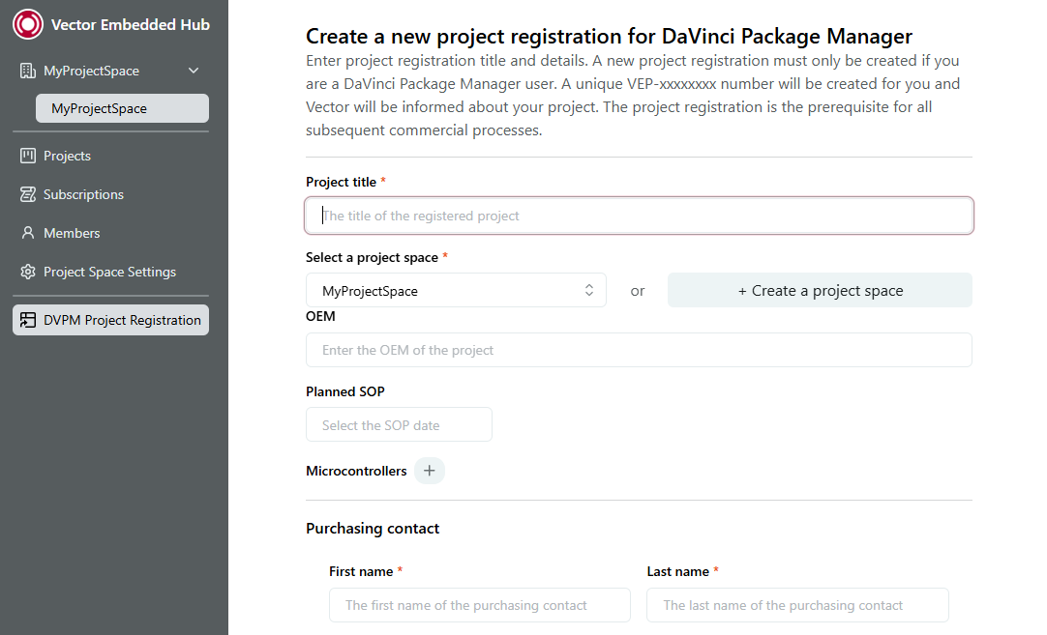Focus the Project title input field

[639, 216]
